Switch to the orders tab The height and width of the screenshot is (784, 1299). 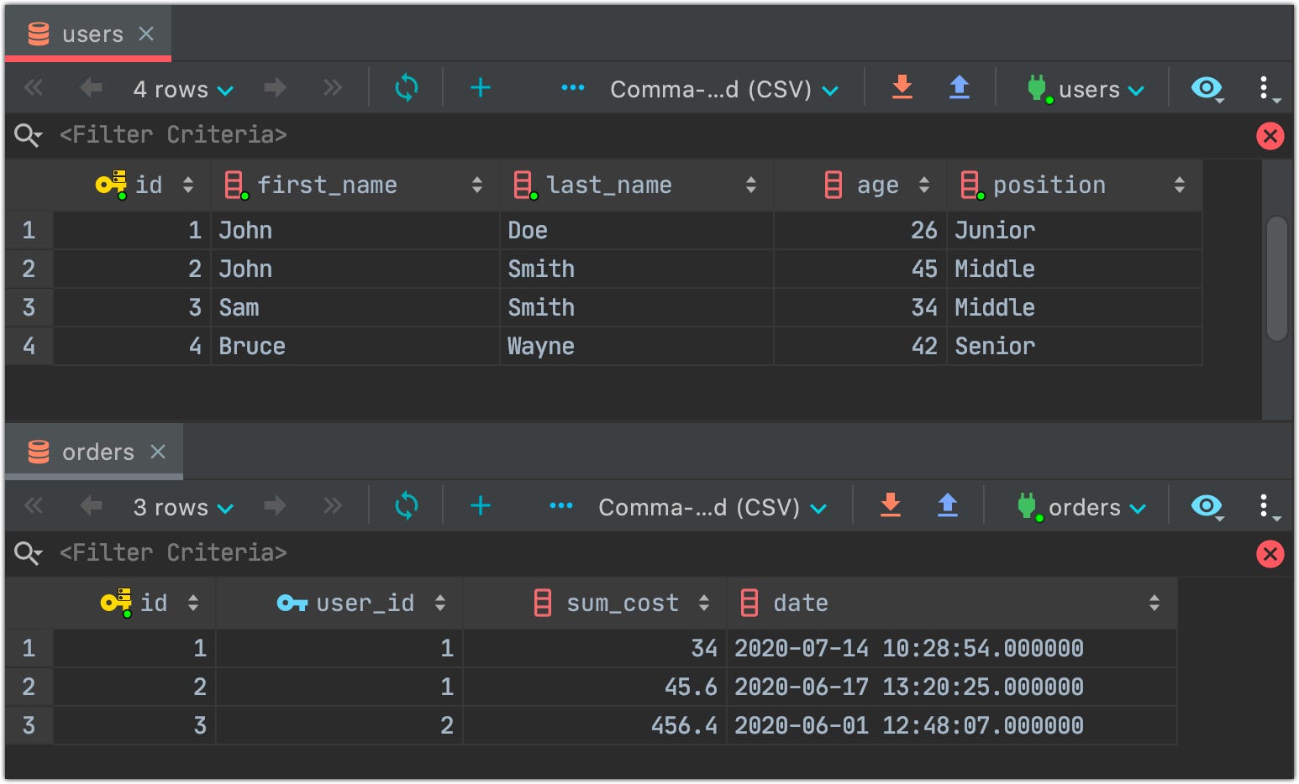coord(95,452)
